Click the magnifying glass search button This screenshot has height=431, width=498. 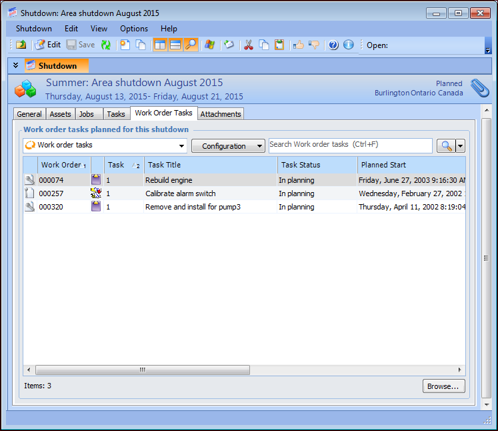(x=445, y=146)
